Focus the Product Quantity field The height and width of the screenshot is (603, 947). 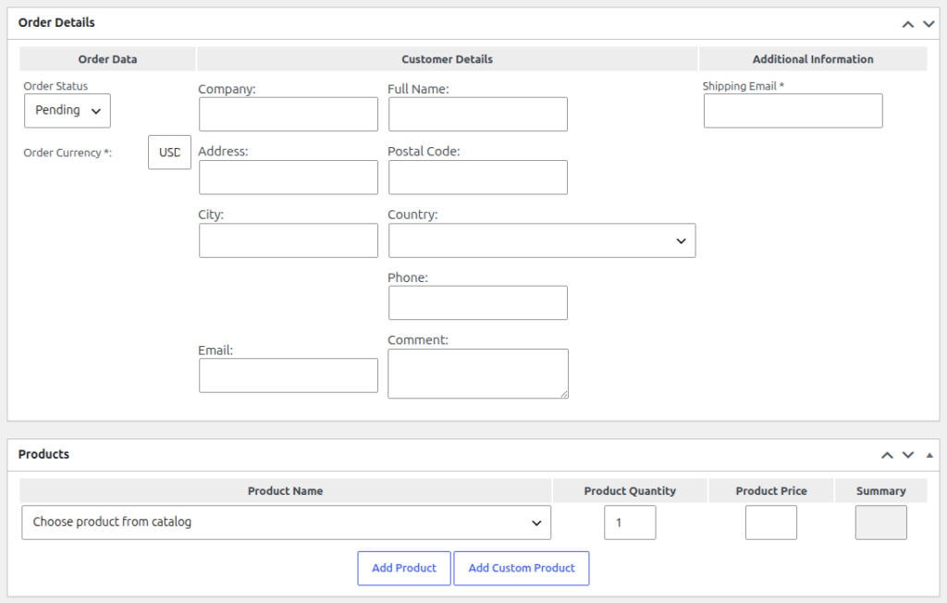pyautogui.click(x=630, y=523)
